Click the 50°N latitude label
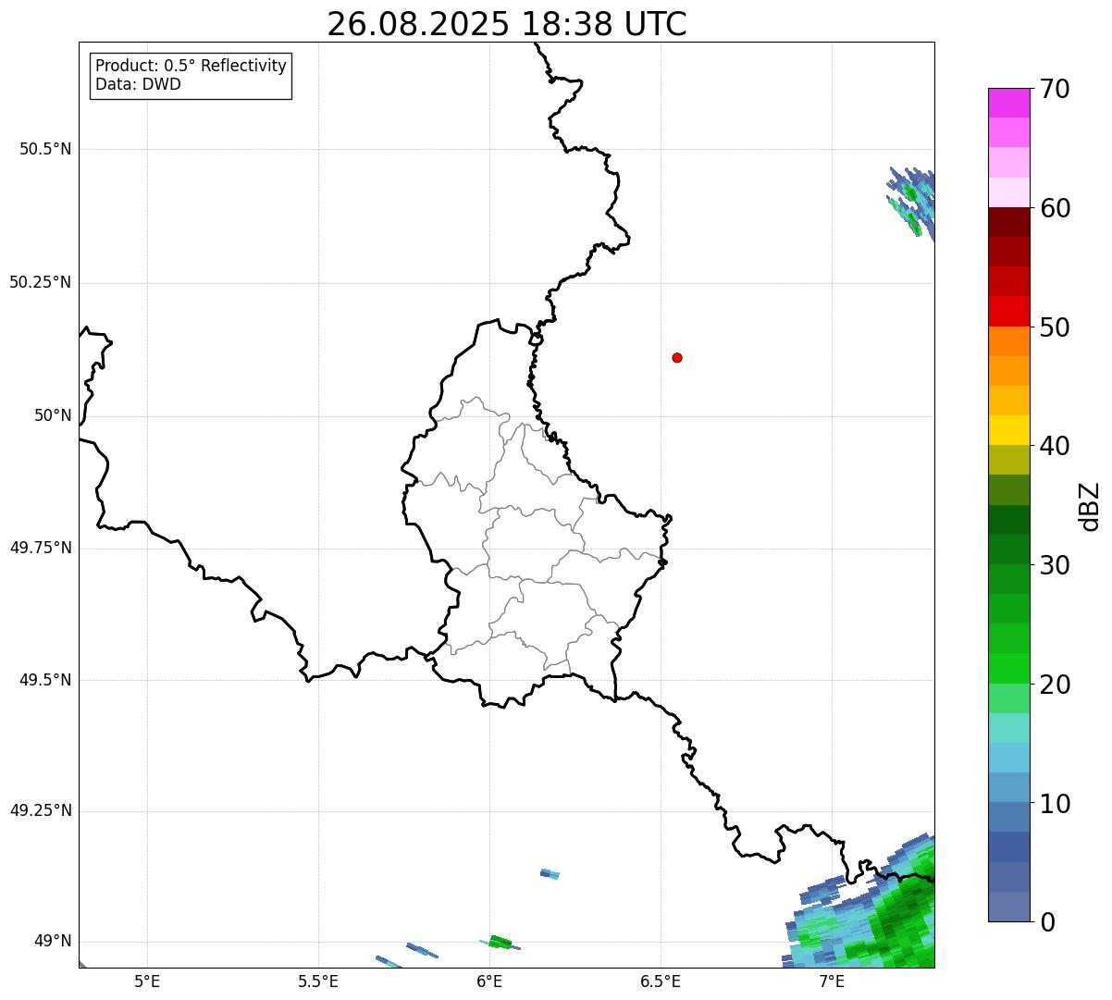 point(53,415)
